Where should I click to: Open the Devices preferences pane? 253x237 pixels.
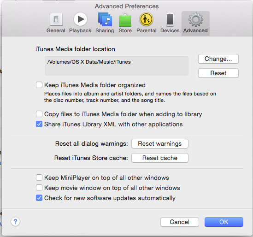coord(170,23)
